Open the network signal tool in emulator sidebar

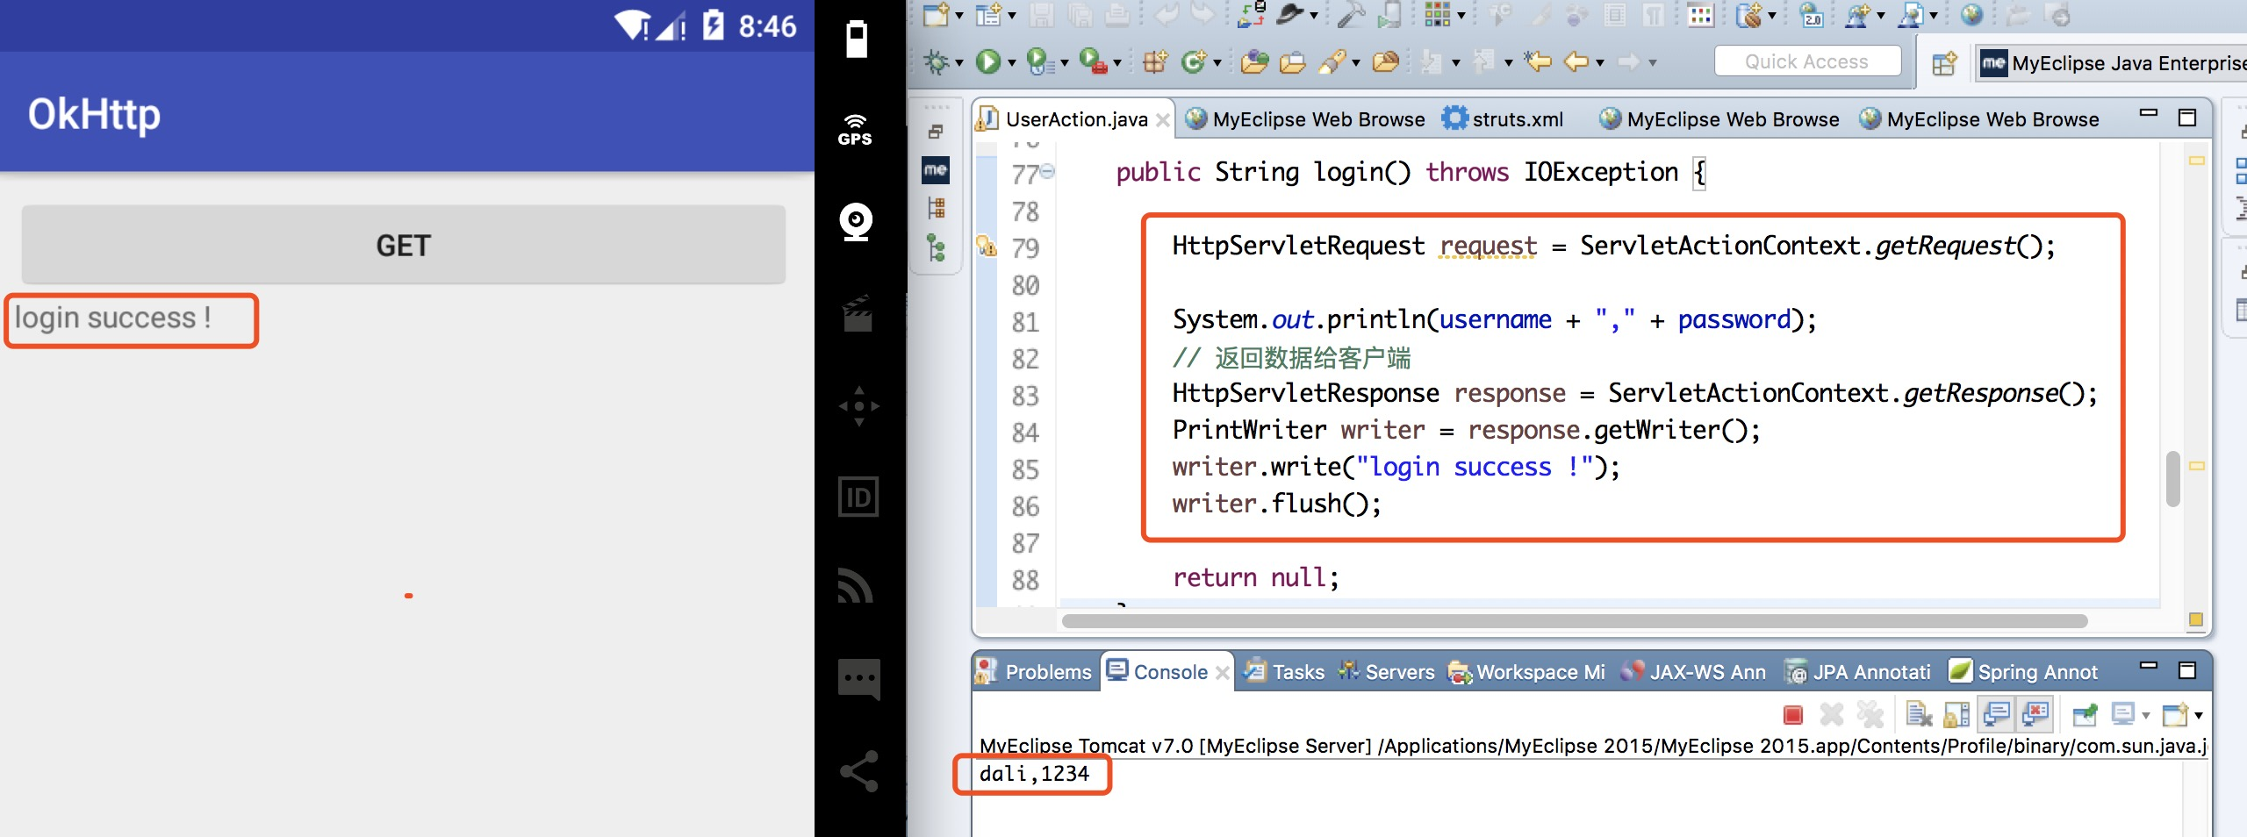point(856,586)
